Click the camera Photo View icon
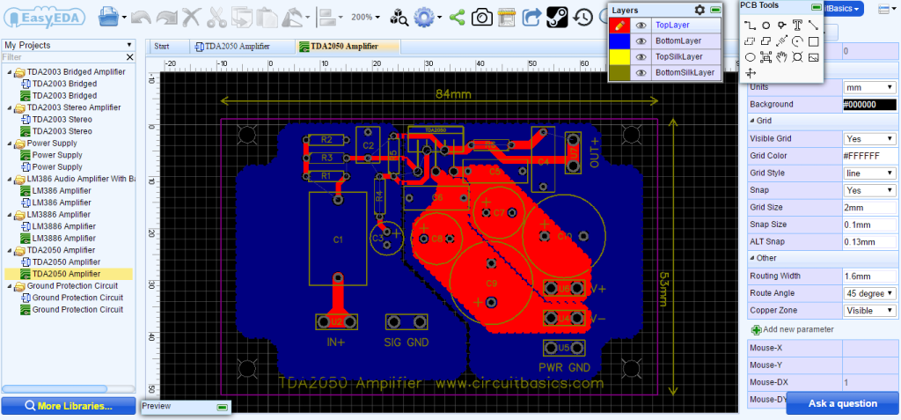The width and height of the screenshot is (901, 420). pyautogui.click(x=482, y=18)
